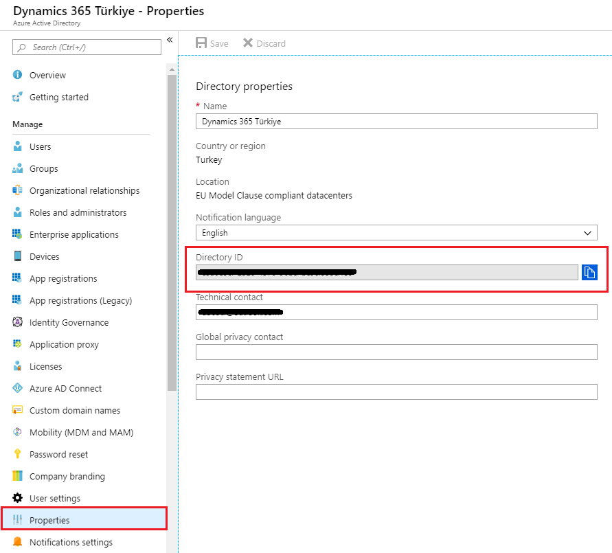Click the Technical contact input field
Viewport: 612px width, 553px height.
pyautogui.click(x=396, y=312)
